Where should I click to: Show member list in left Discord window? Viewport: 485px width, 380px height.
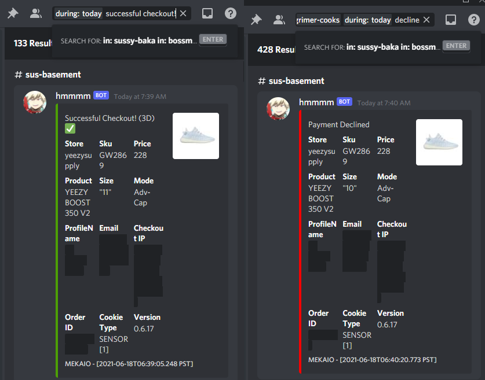tap(35, 13)
